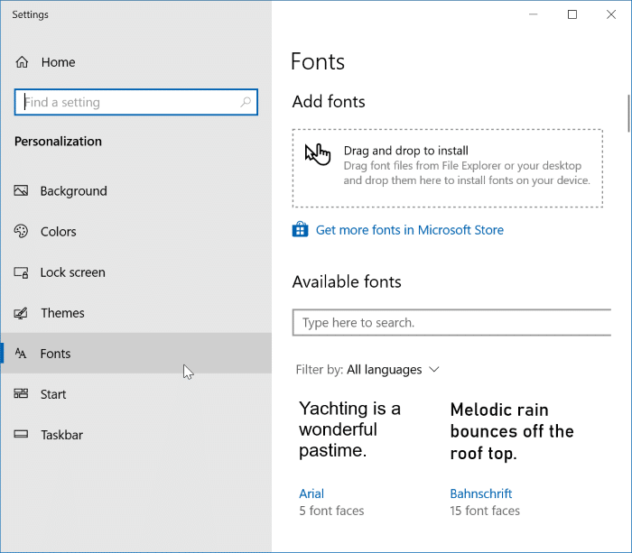Click the vertical scrollbar thumb

[628, 113]
